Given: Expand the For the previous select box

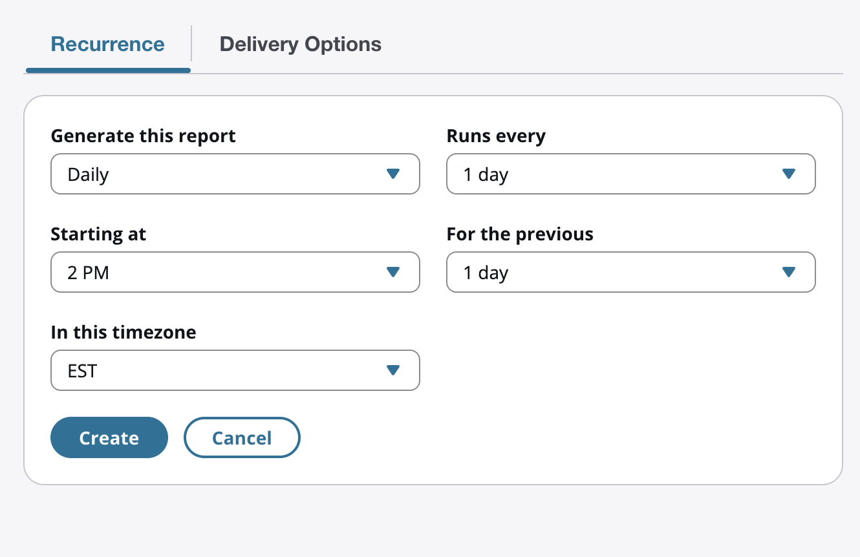Looking at the screenshot, I should pyautogui.click(x=630, y=272).
